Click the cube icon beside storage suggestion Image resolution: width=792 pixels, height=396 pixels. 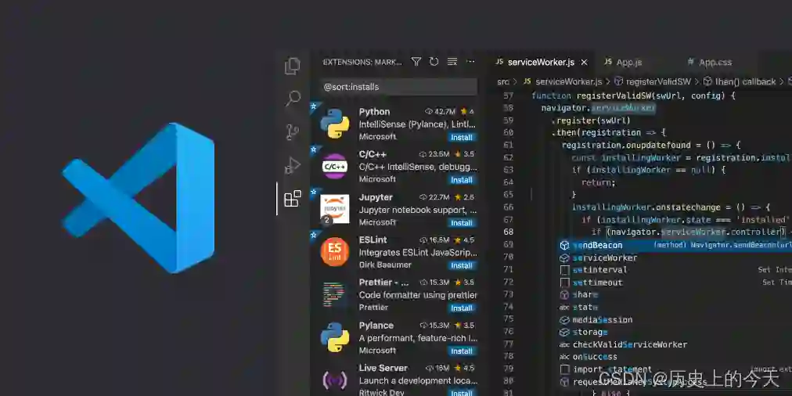564,332
